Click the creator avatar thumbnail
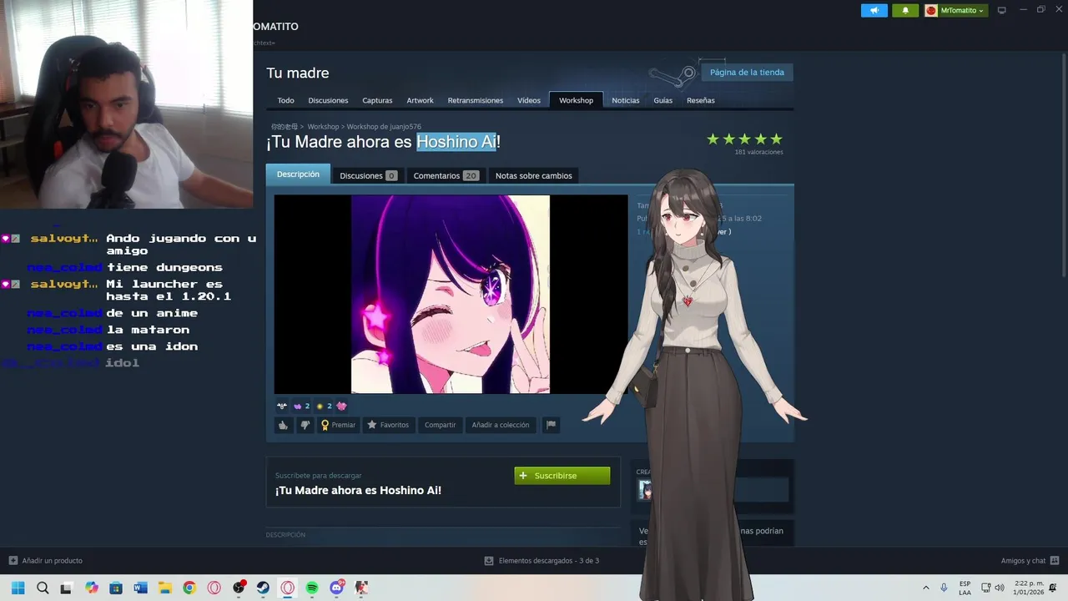 point(645,490)
